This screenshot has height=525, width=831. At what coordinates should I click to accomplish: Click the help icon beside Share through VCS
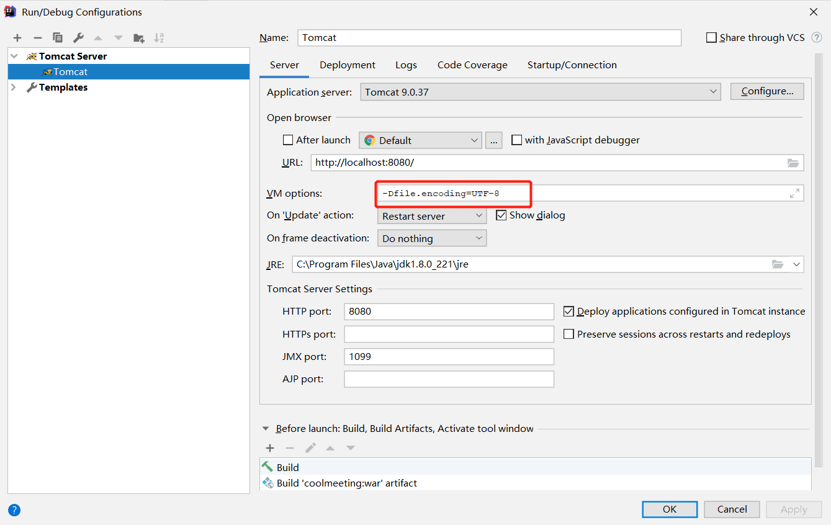pos(817,38)
